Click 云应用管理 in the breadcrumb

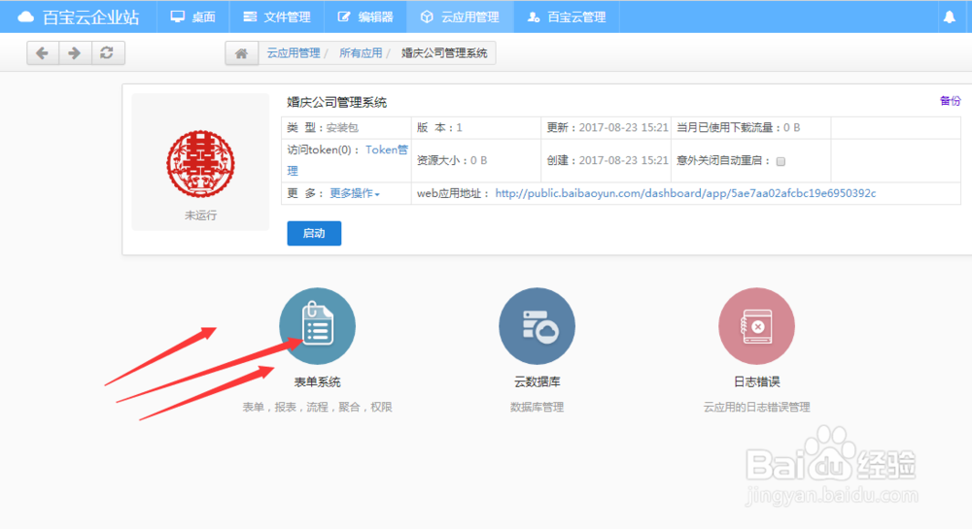(x=294, y=53)
